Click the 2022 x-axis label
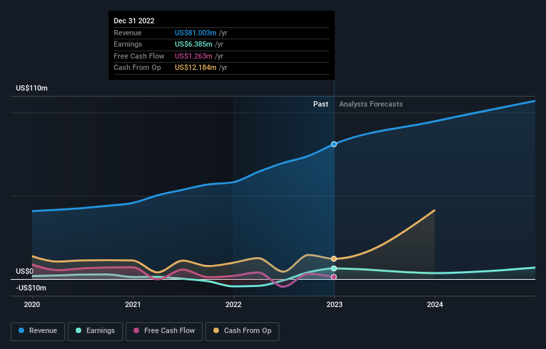 coord(233,305)
